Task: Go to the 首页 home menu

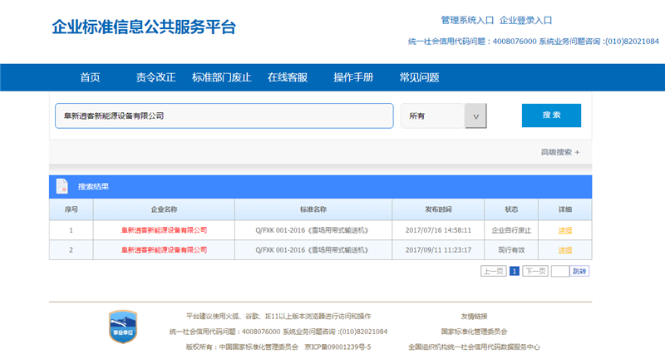Action: pyautogui.click(x=90, y=77)
